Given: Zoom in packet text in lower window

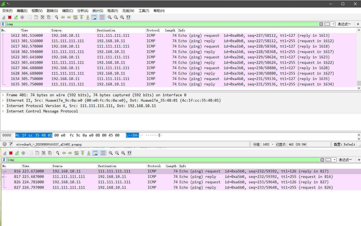Looking at the screenshot, I should (x=111, y=153).
